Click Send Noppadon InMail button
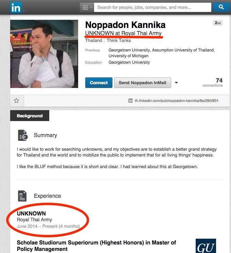 click(142, 83)
